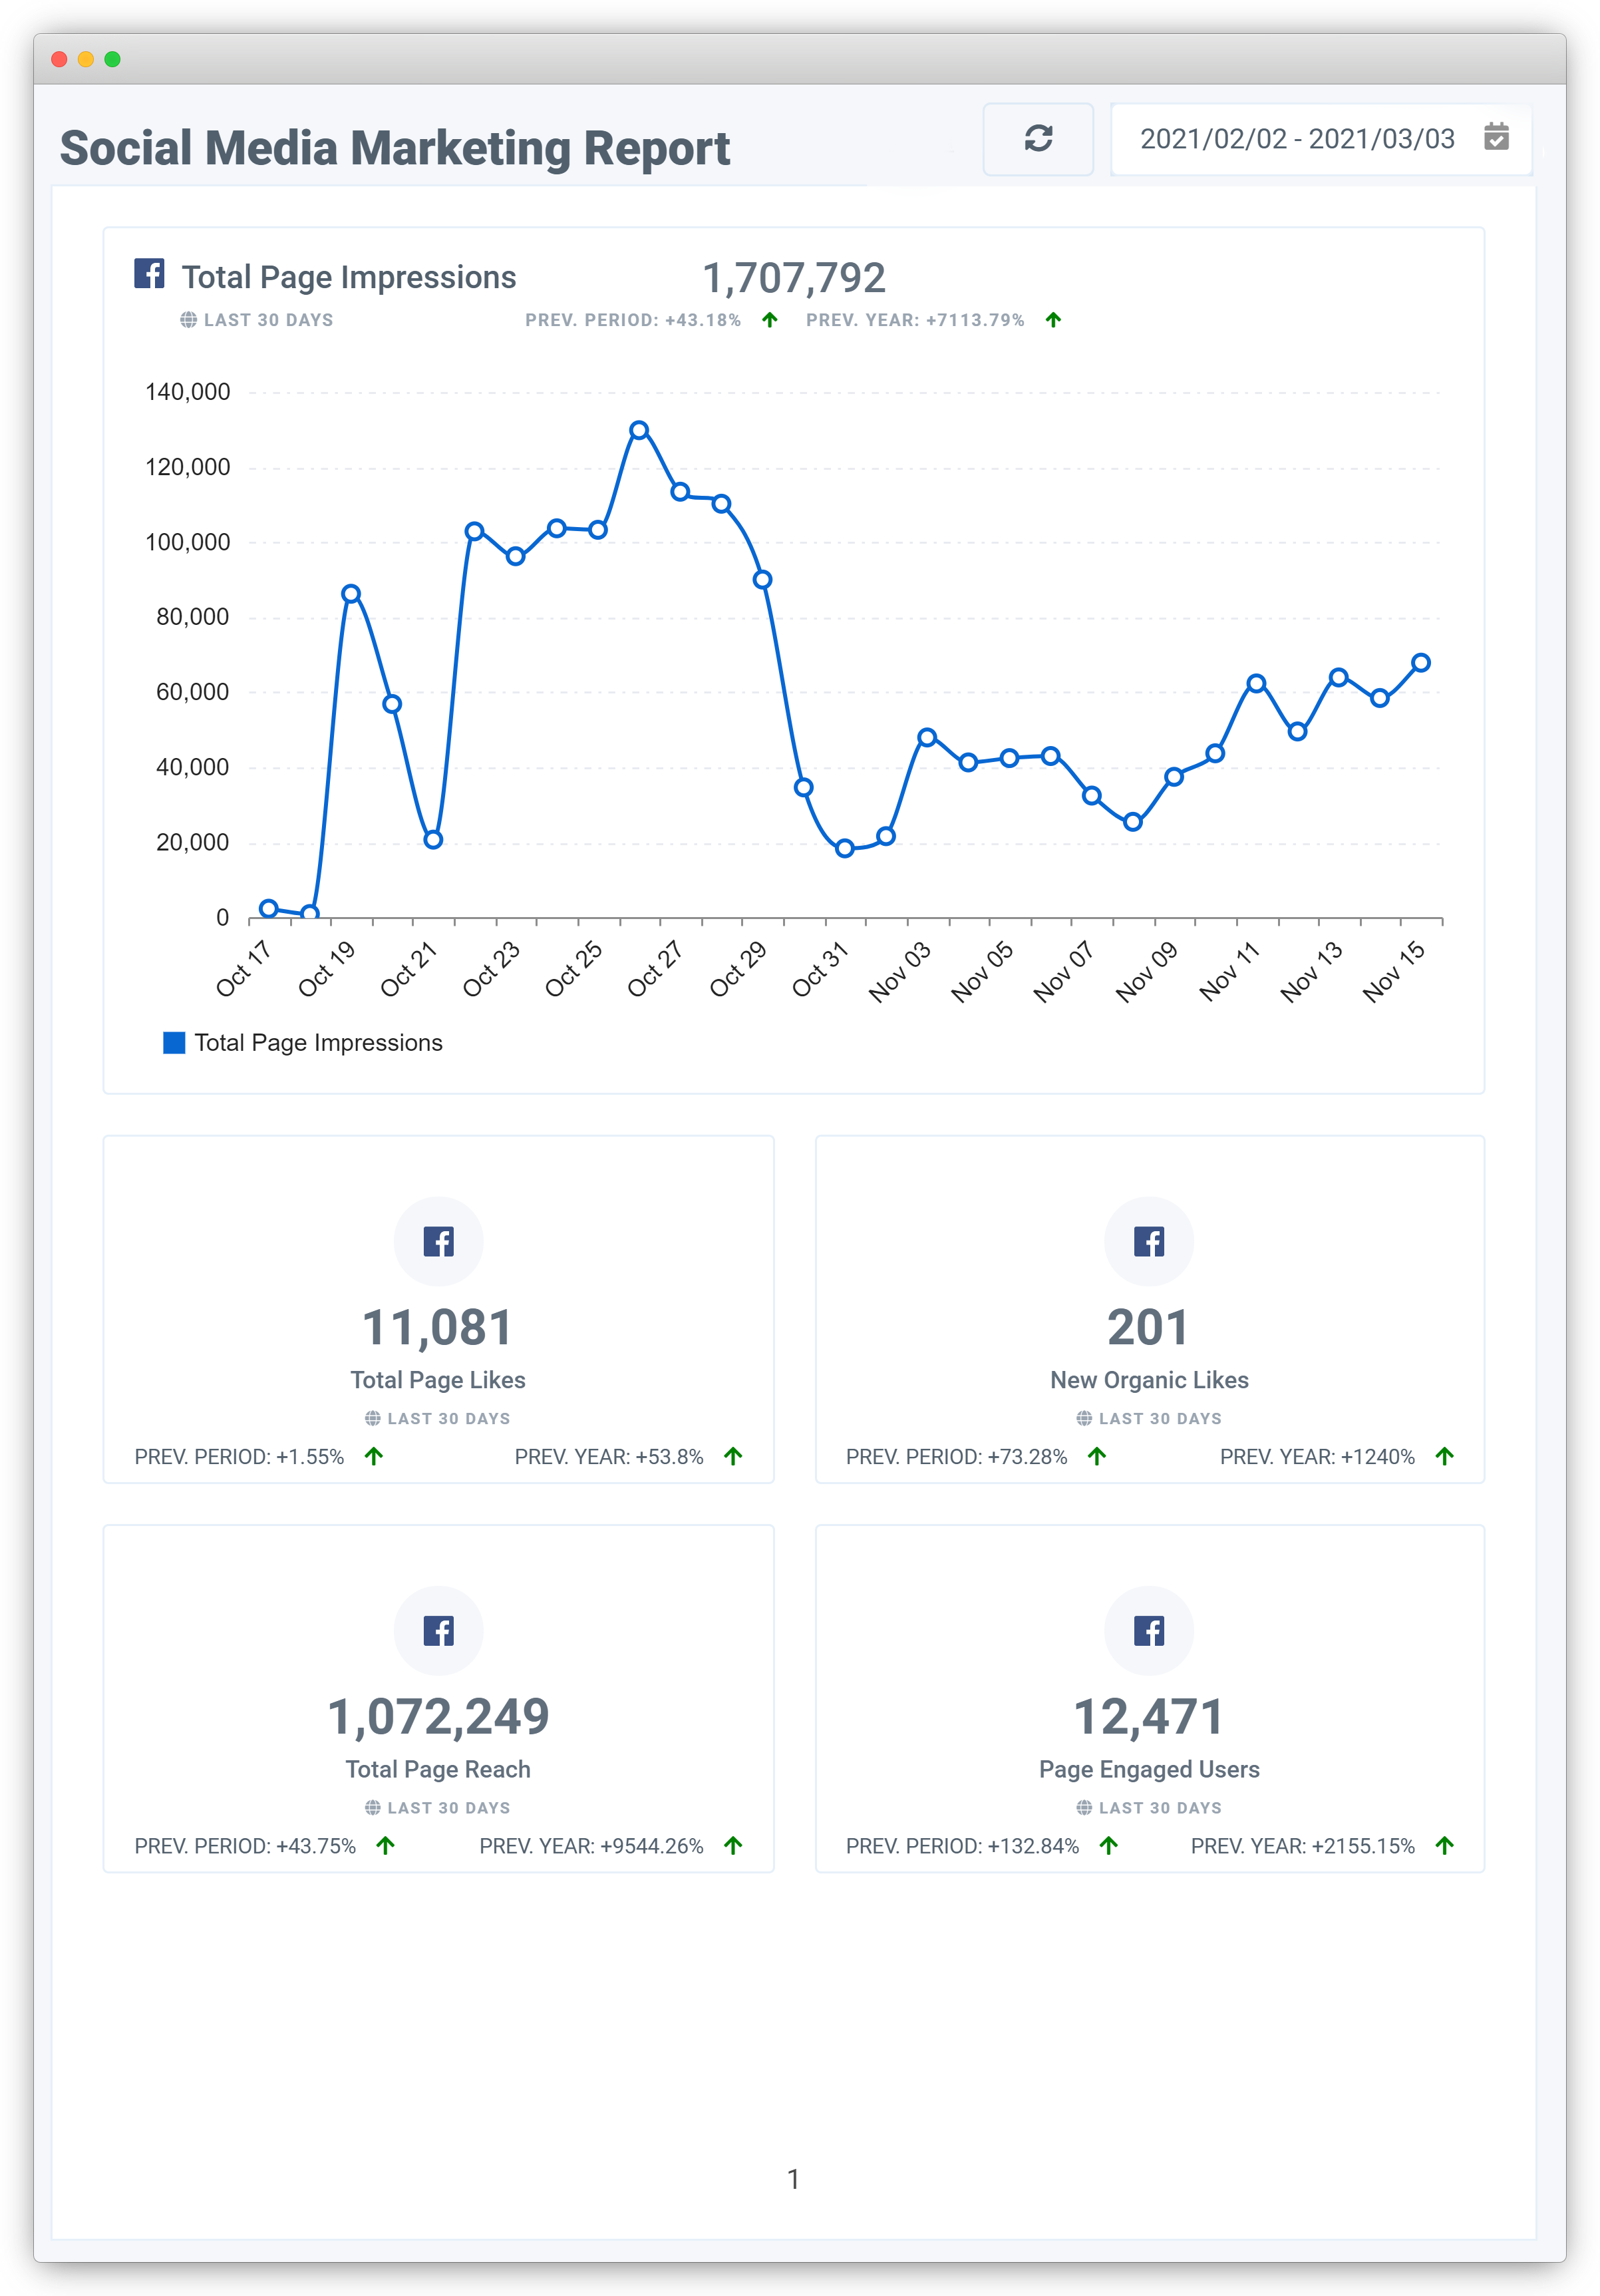Click the Nov 03 axis label
Screen dimensions: 1600x2296
(899, 971)
